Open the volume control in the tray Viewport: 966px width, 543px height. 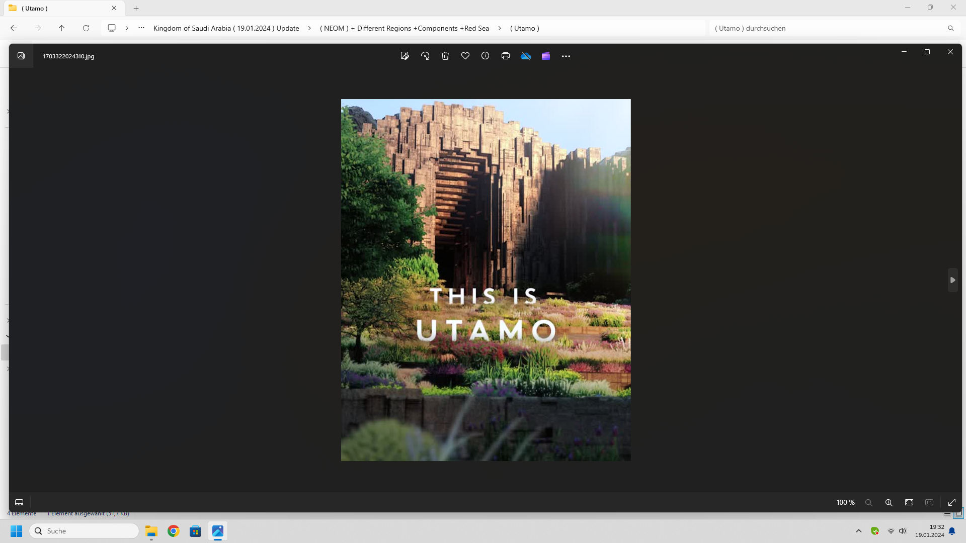(x=903, y=531)
